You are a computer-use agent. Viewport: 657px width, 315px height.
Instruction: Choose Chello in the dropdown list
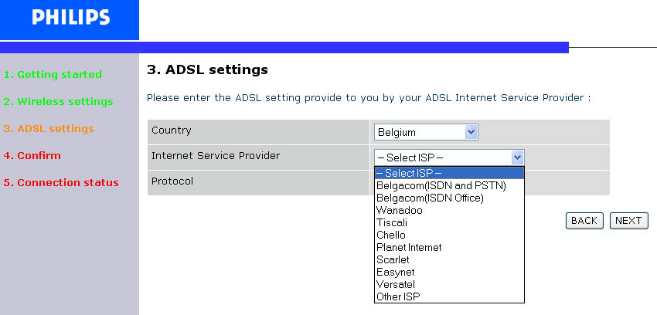click(391, 235)
